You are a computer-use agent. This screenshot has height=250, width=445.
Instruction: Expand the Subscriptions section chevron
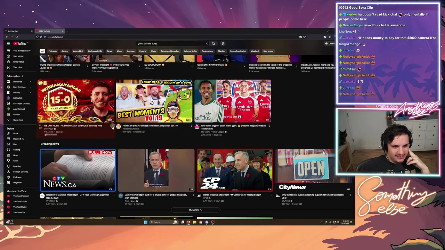(x=23, y=76)
